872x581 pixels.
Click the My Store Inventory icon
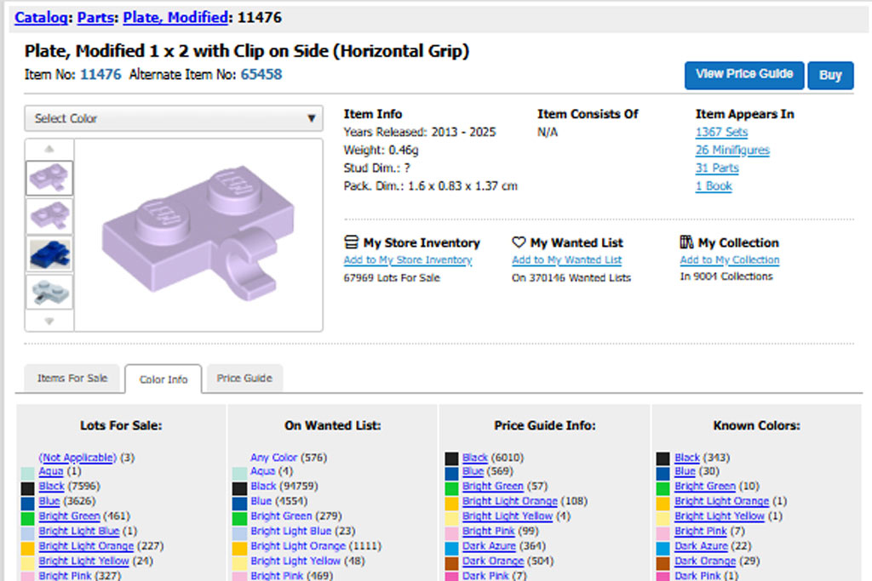coord(351,242)
